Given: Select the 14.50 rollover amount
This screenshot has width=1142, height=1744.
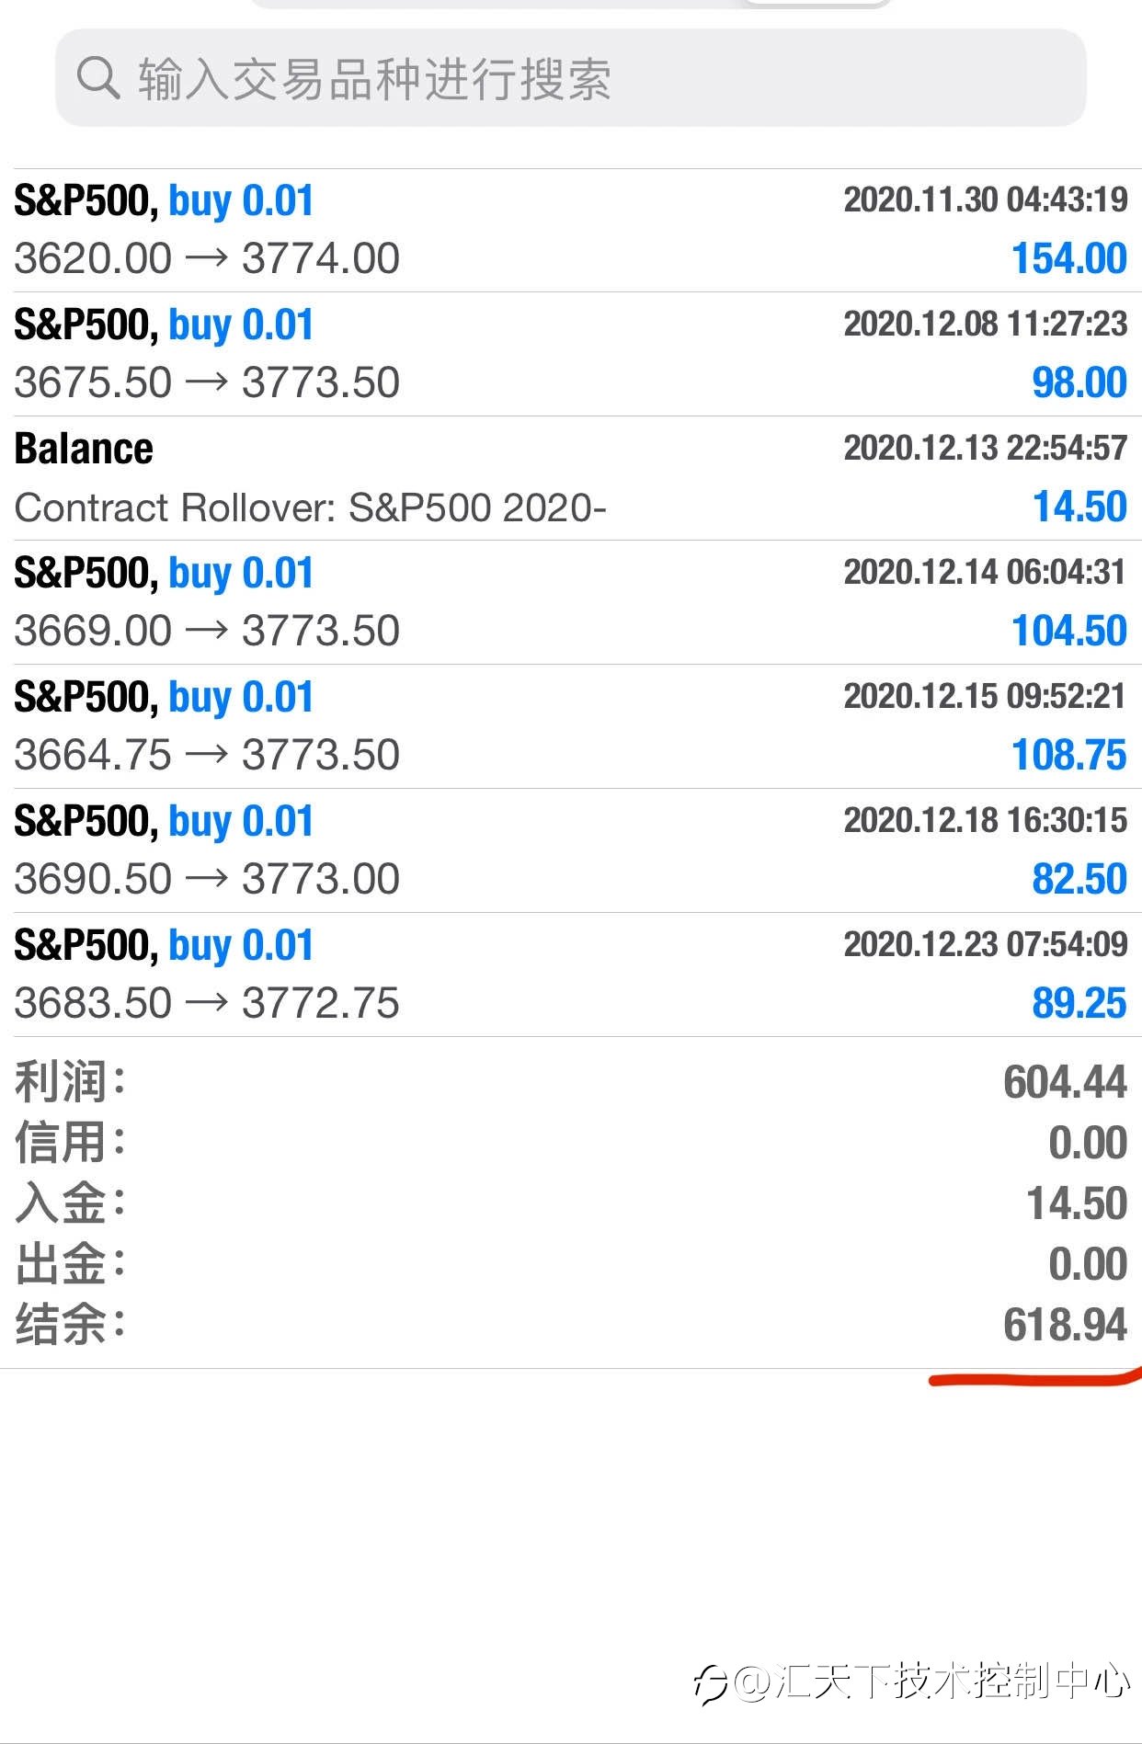Looking at the screenshot, I should [1079, 507].
